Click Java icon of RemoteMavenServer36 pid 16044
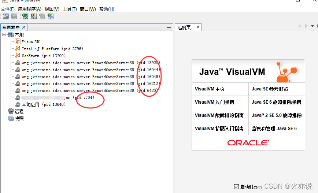This screenshot has width=318, height=193. pyautogui.click(x=18, y=69)
